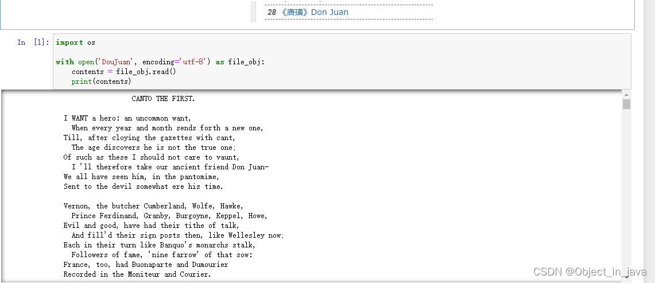Click the line 'Till, after cloying the gazettes with cant,'

150,138
